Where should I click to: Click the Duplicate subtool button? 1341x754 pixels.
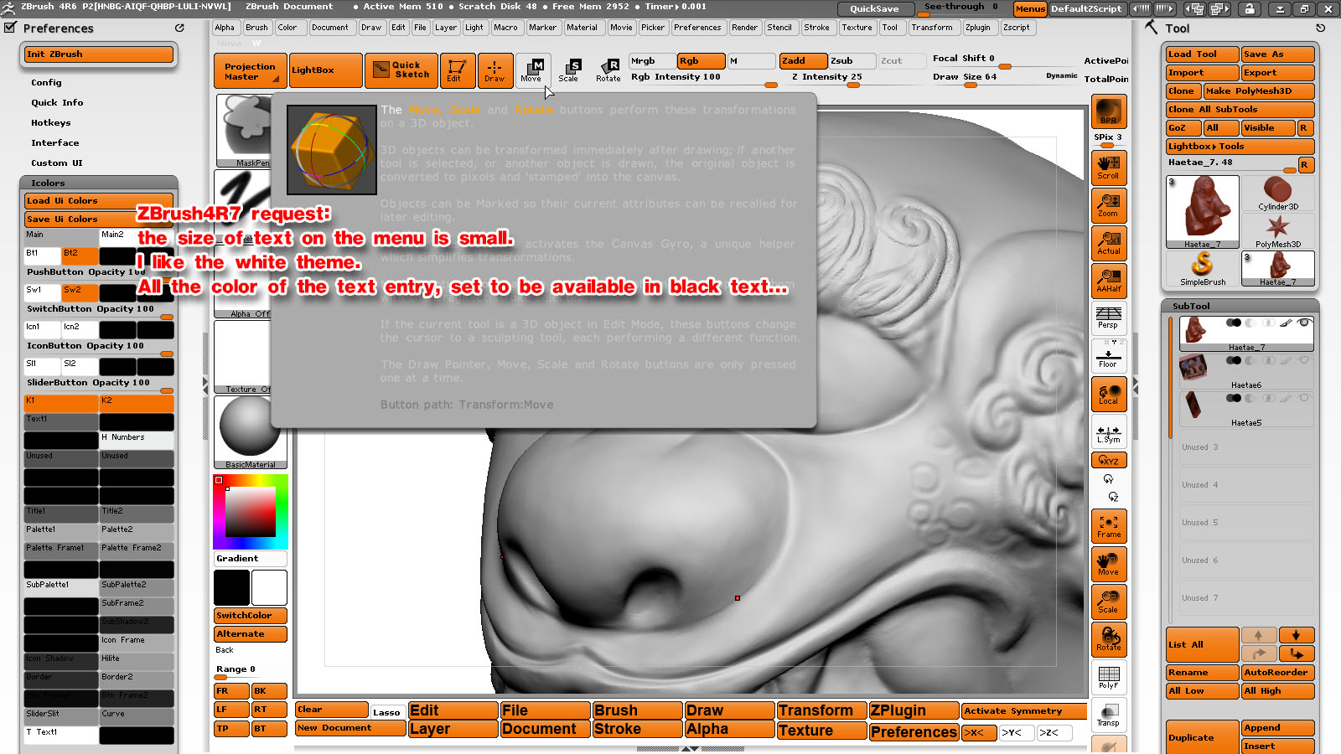[1203, 737]
